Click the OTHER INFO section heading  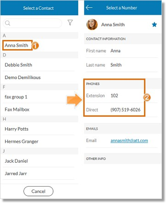[x=96, y=159]
